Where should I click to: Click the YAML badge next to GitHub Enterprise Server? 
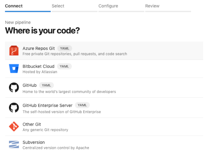82,105
